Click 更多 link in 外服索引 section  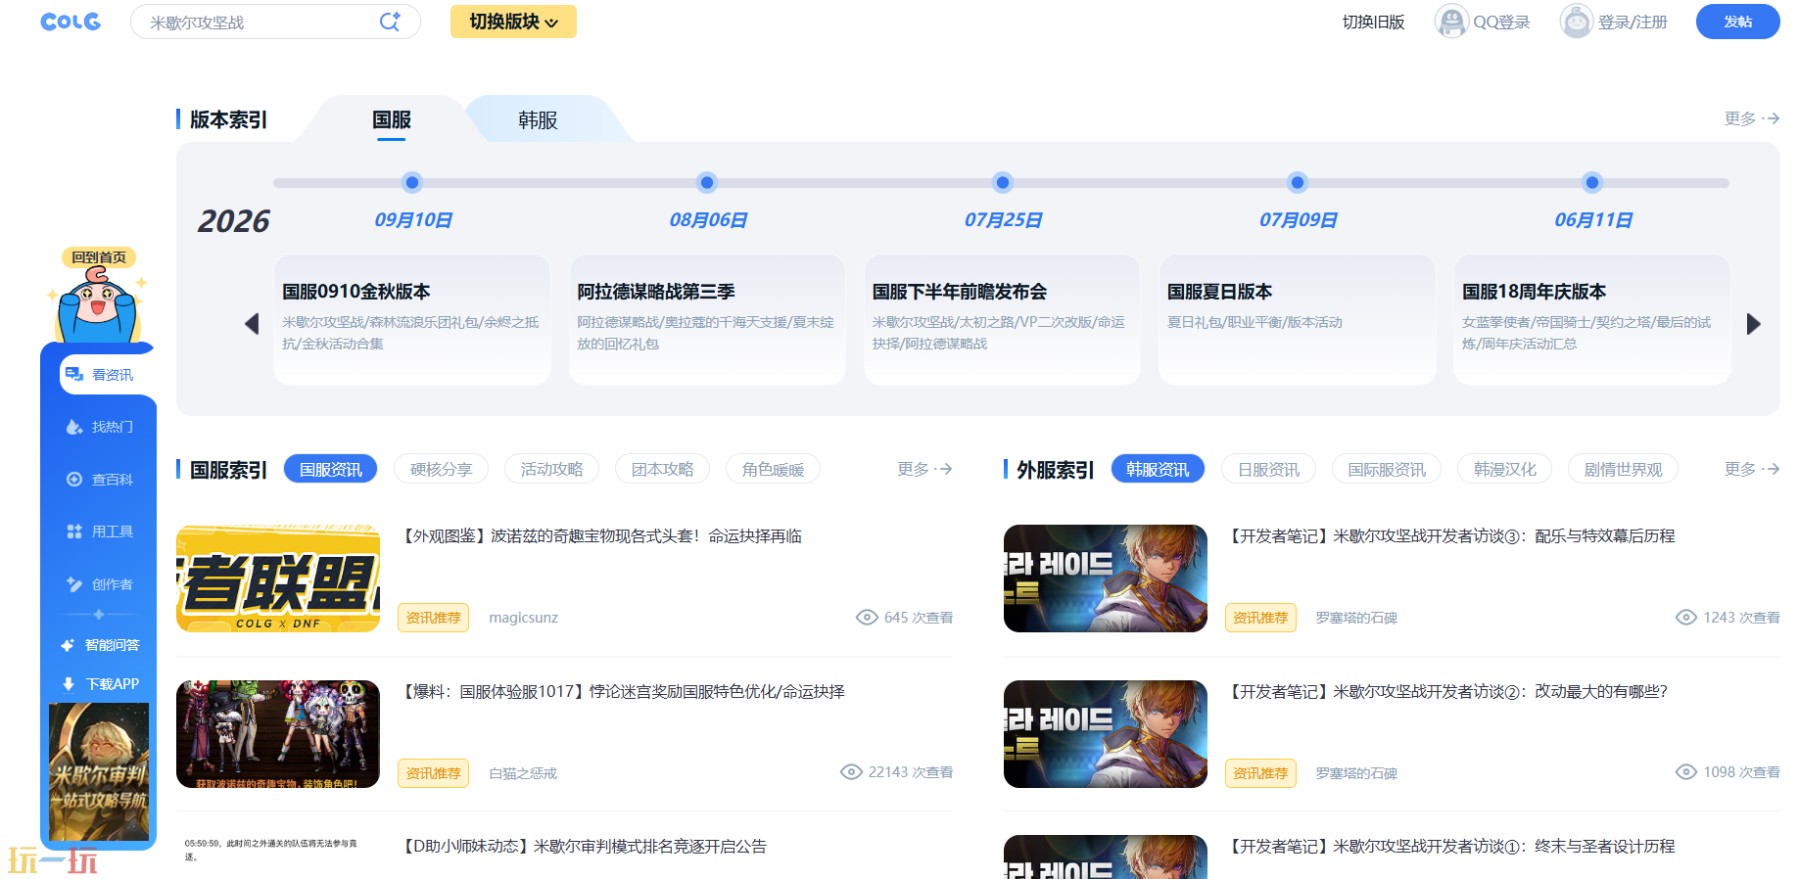click(1752, 469)
